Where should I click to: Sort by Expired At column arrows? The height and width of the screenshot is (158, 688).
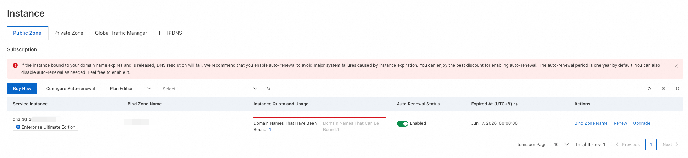point(515,104)
